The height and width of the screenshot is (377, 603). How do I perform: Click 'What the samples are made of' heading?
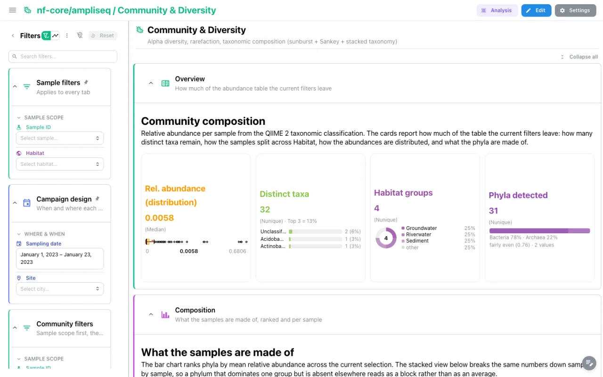[218, 352]
